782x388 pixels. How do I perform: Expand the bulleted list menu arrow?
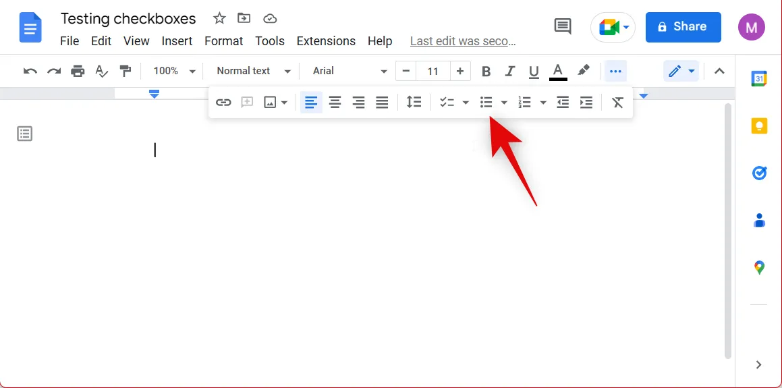pos(504,103)
